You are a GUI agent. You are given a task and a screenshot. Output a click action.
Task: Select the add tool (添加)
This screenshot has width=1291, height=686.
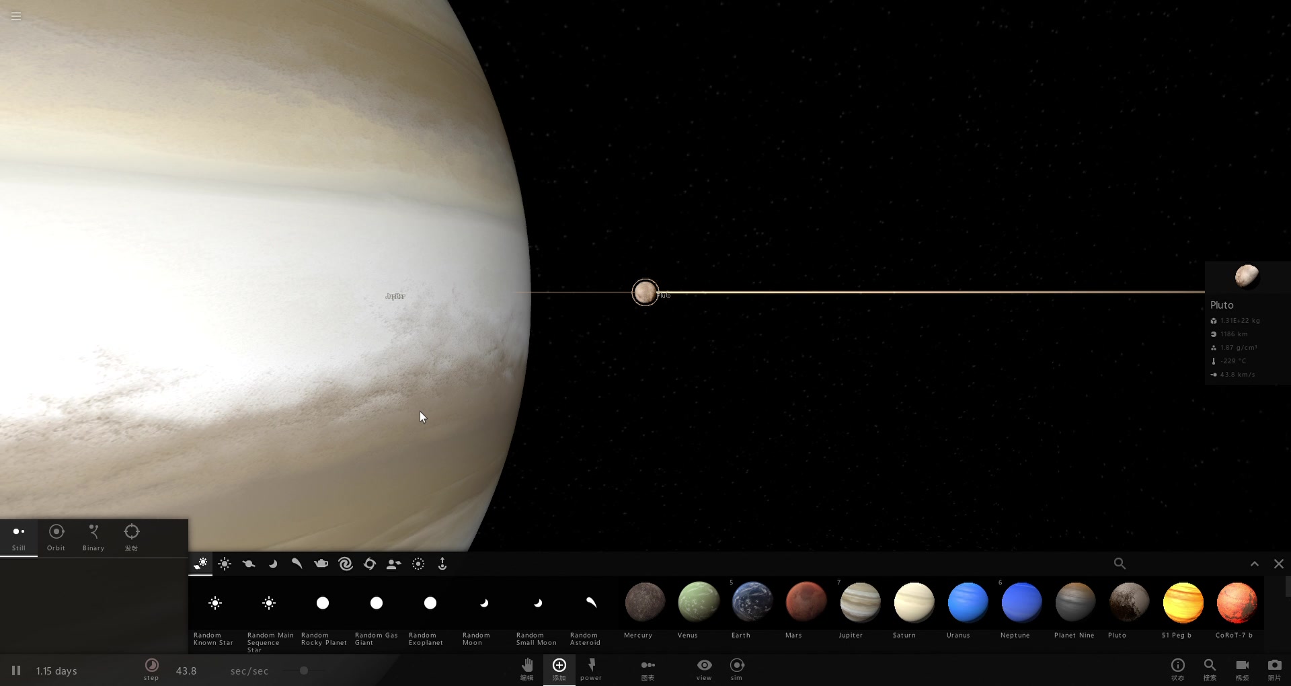(x=559, y=669)
